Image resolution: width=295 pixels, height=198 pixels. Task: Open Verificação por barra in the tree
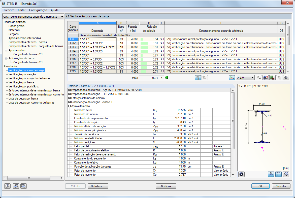tap(21, 82)
